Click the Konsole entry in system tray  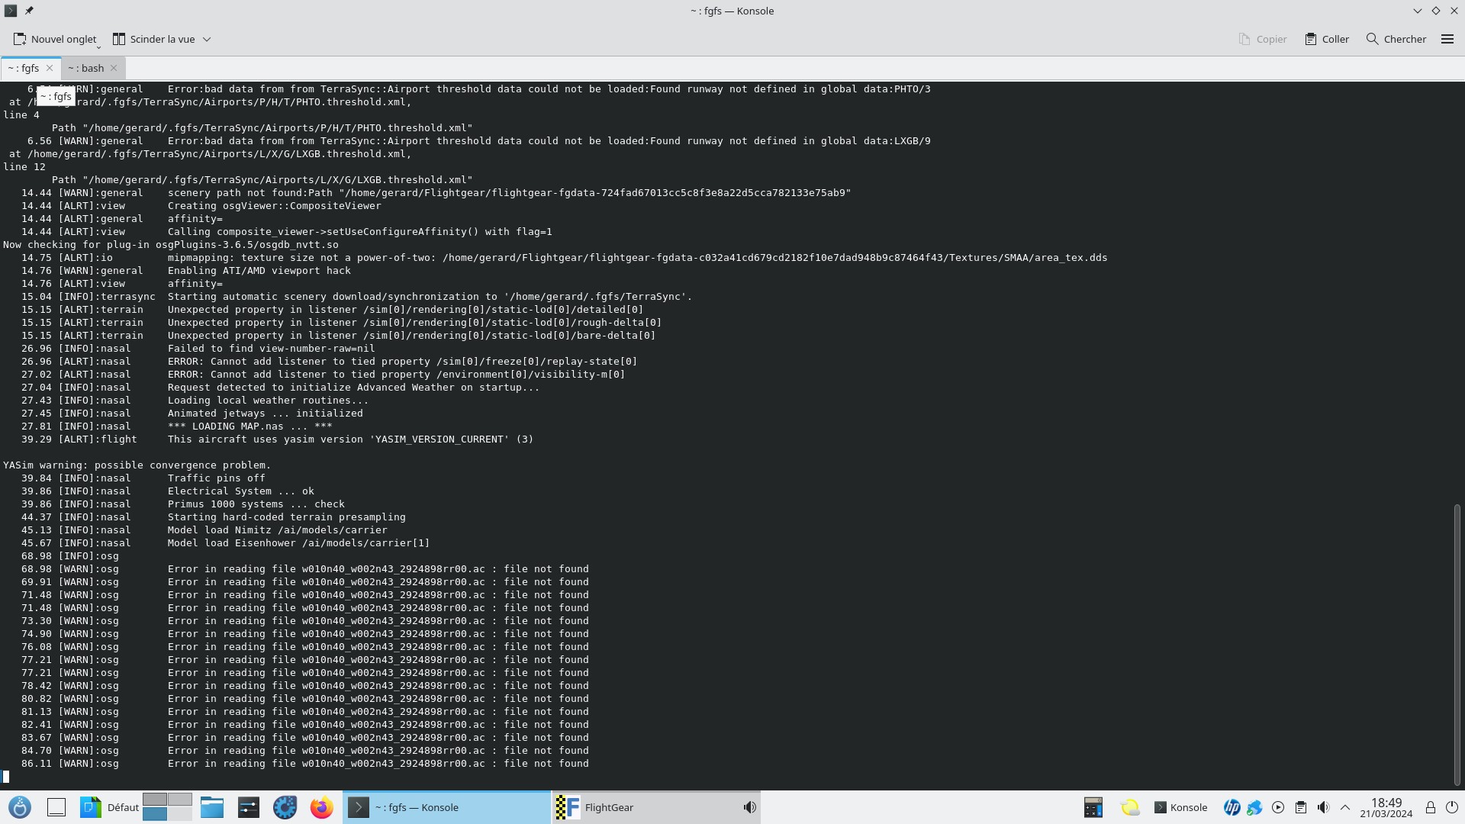click(1180, 807)
